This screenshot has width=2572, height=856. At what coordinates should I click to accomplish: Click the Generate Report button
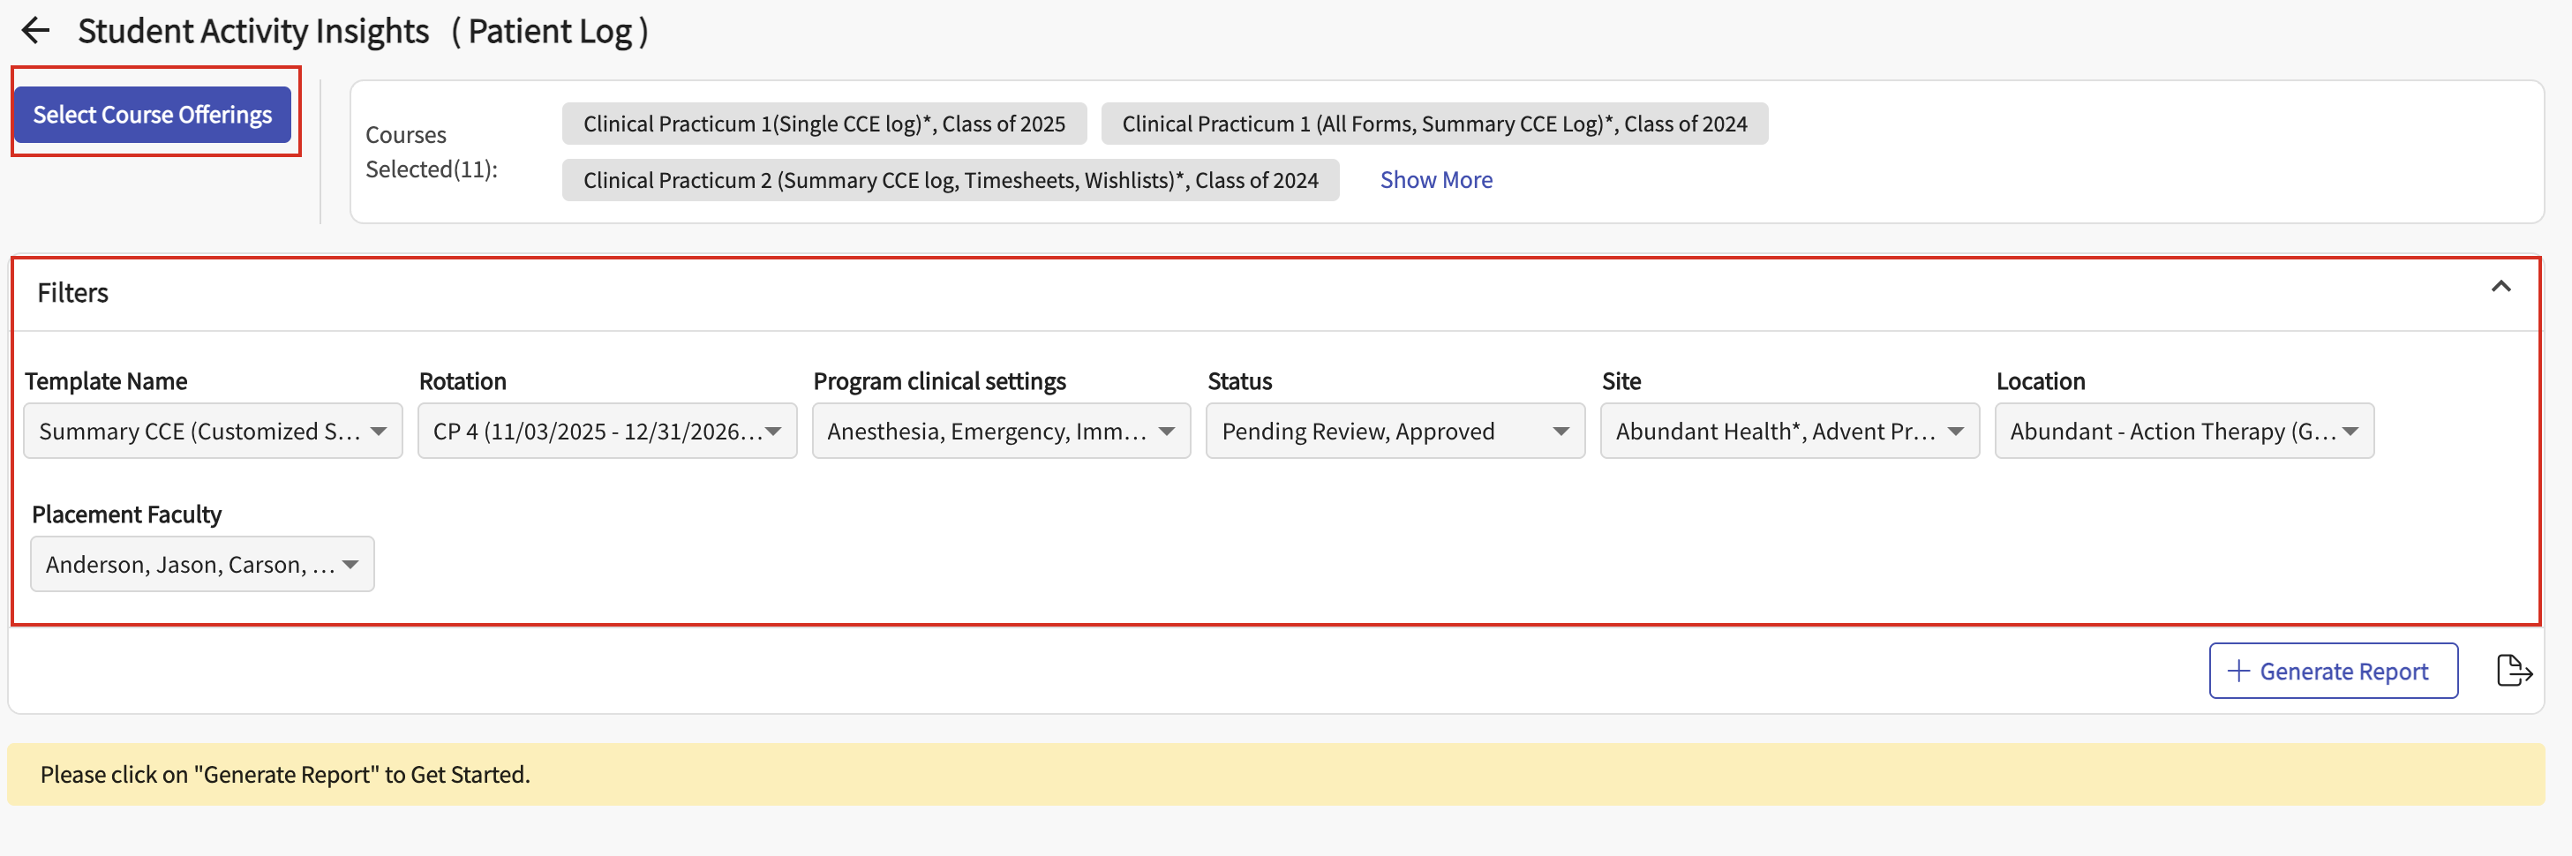pos(2333,670)
